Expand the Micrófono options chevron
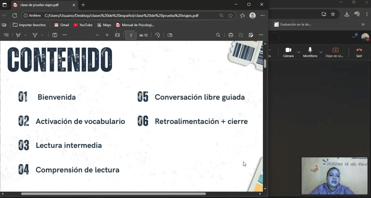This screenshot has width=371, height=198. [x=321, y=52]
